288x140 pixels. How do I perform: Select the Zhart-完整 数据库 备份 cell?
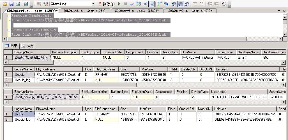tap(31, 58)
